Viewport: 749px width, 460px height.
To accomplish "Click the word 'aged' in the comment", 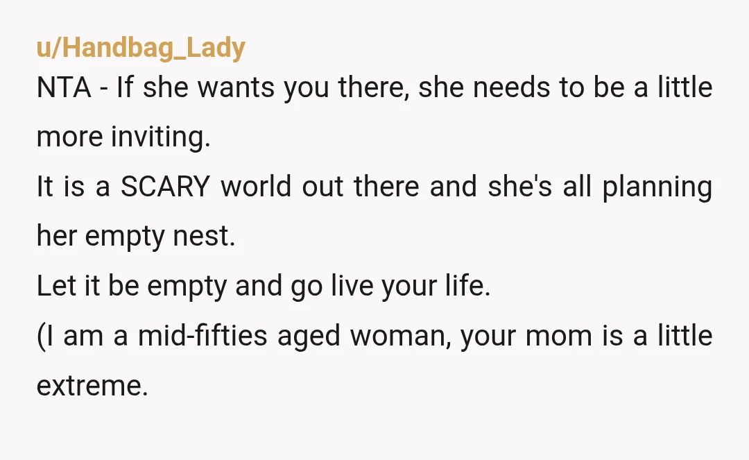I will 309,337.
